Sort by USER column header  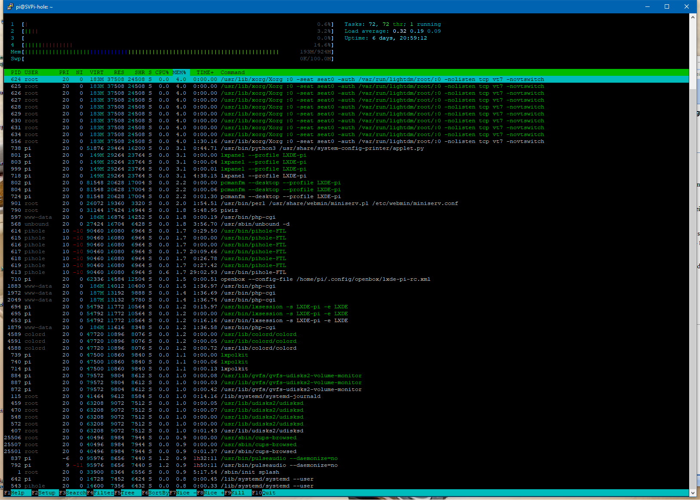[x=31, y=72]
